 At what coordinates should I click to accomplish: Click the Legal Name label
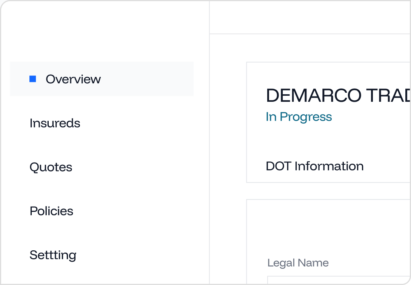[x=298, y=263]
